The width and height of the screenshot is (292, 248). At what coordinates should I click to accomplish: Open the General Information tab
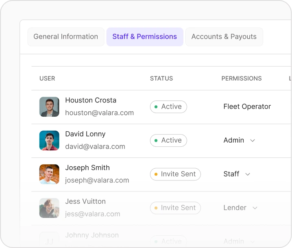tap(66, 37)
